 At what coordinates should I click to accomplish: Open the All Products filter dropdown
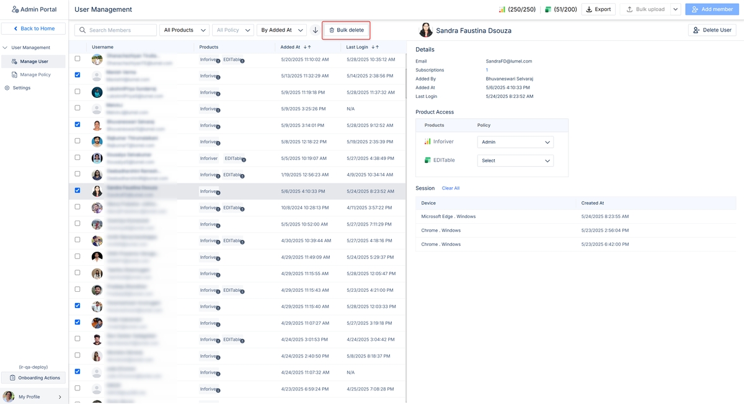(184, 30)
